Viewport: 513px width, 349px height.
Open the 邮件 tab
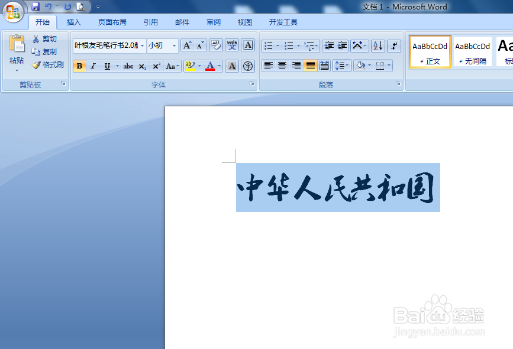click(182, 22)
